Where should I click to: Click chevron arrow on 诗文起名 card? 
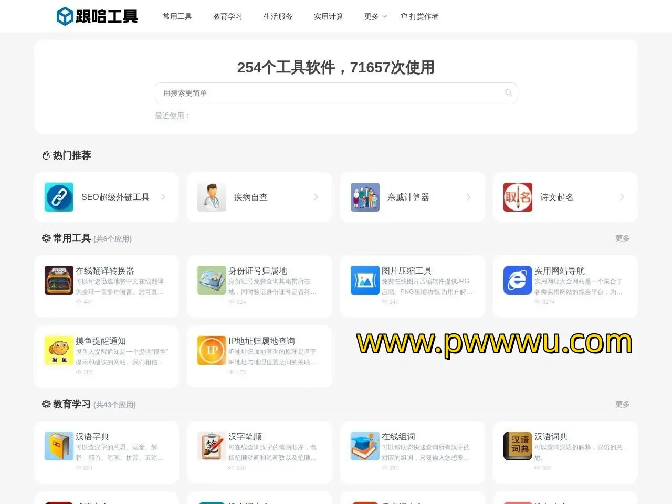(x=622, y=197)
